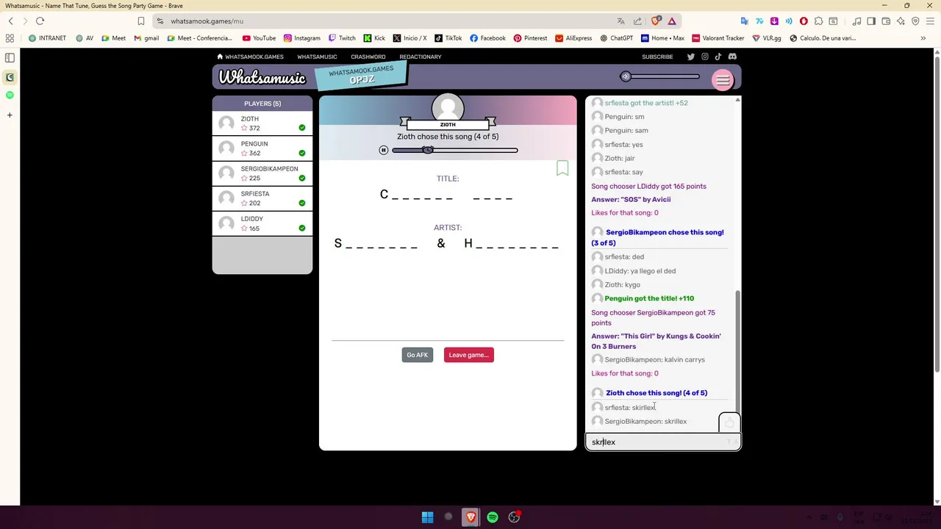941x529 pixels.
Task: Open YouTube bookmark
Action: pos(259,38)
